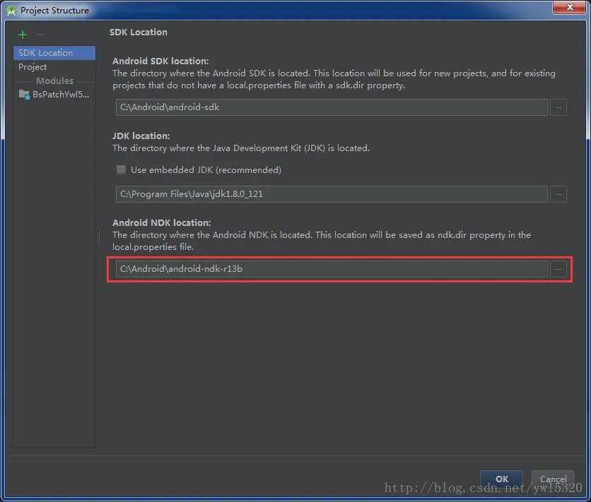This screenshot has width=591, height=502.
Task: Browse for JDK location folder
Action: pyautogui.click(x=558, y=194)
